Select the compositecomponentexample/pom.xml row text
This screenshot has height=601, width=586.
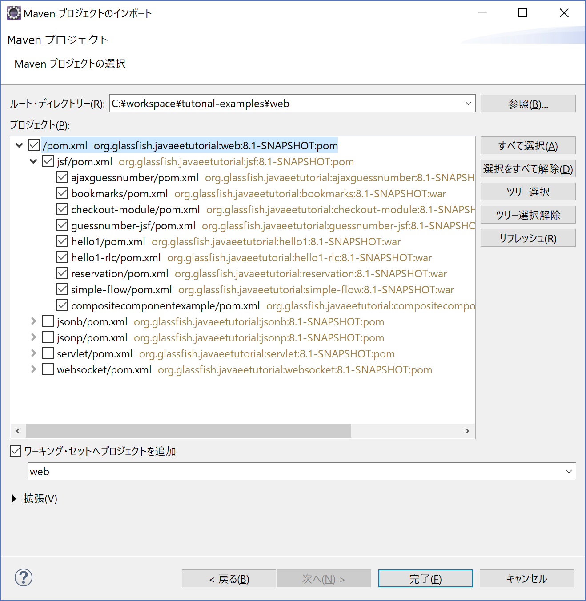pos(273,305)
